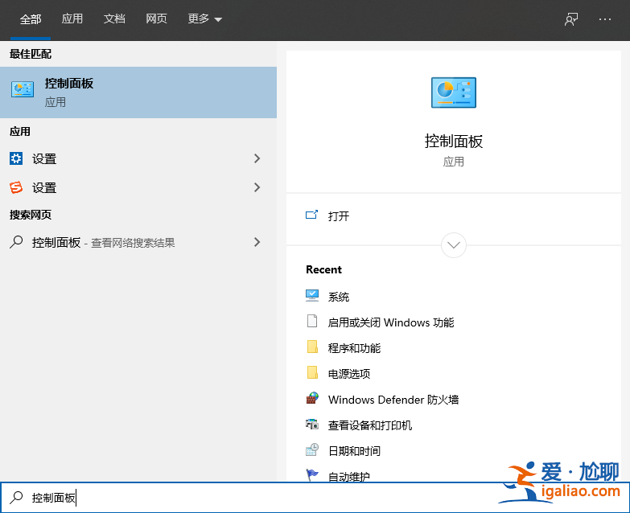Open recent item 自动维护
630x513 pixels.
(348, 477)
